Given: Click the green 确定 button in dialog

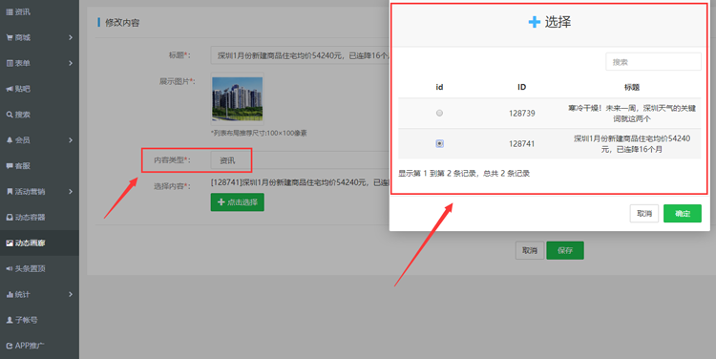Looking at the screenshot, I should 683,213.
